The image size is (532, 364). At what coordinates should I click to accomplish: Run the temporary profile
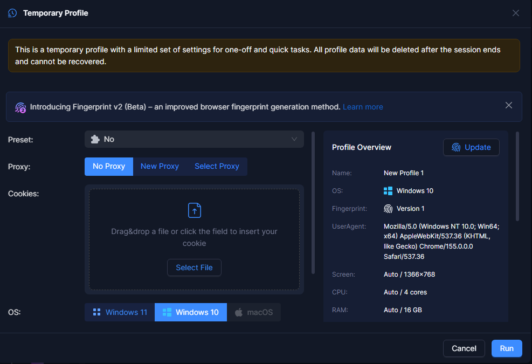(x=507, y=348)
